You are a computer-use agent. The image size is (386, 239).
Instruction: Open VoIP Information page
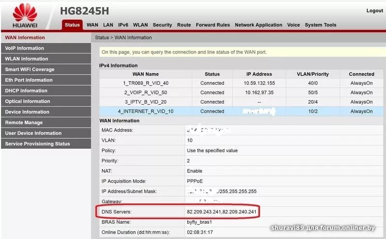coord(46,48)
